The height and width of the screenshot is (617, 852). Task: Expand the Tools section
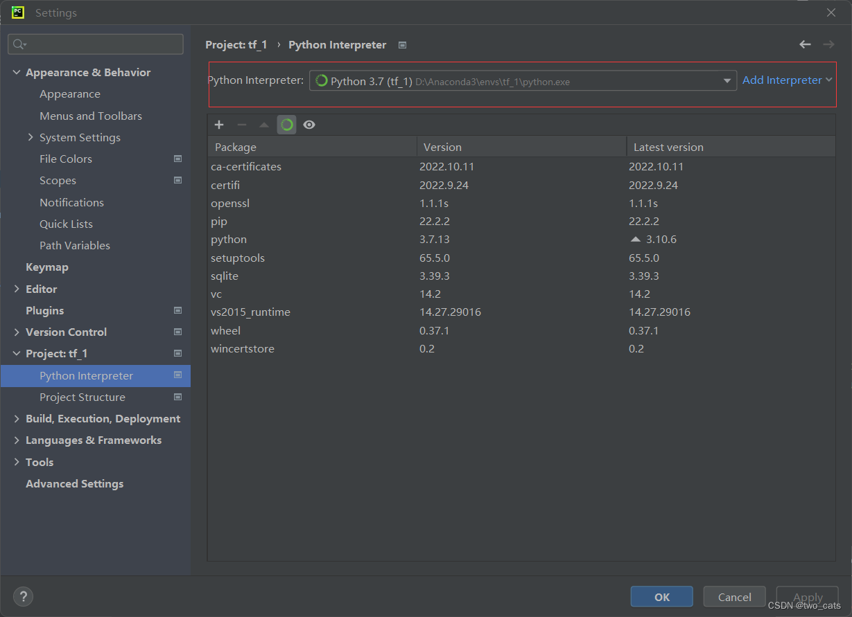coord(17,462)
